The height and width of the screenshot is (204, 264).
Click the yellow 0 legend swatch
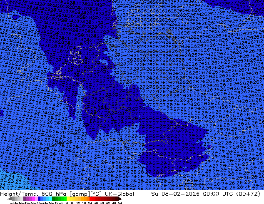click(x=68, y=199)
